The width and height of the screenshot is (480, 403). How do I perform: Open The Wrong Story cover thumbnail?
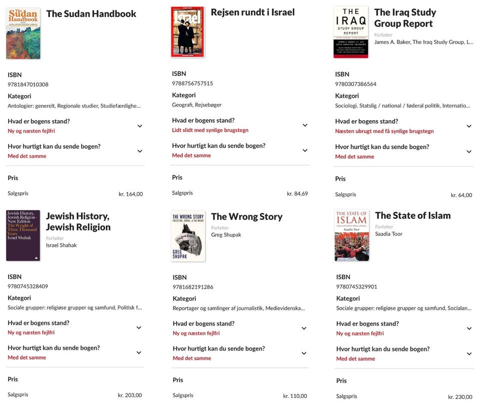[x=188, y=236]
